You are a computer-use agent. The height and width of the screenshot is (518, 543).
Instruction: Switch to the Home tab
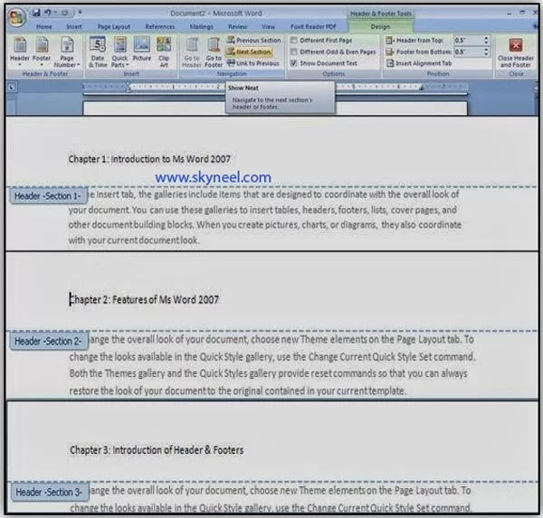(44, 26)
